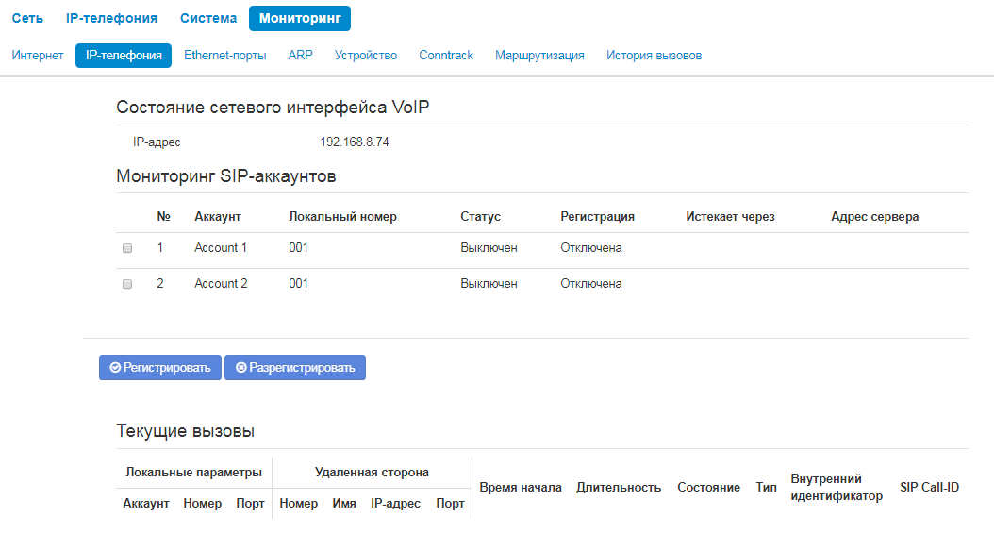The height and width of the screenshot is (550, 994).
Task: Select the IP-телефония monitoring subtab
Action: coord(124,56)
